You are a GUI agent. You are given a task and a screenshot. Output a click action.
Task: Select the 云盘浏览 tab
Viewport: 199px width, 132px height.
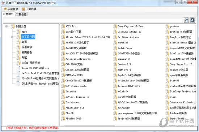point(8,14)
